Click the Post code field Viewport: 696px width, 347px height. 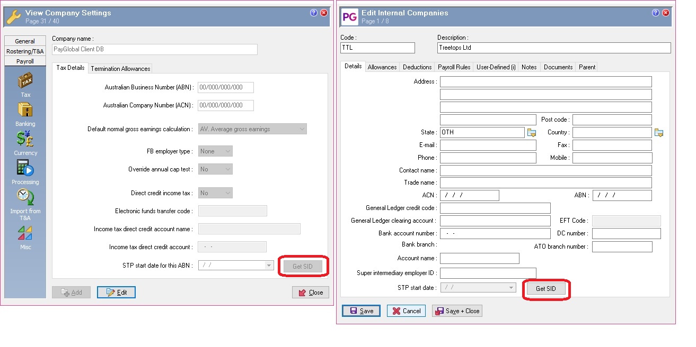(612, 120)
